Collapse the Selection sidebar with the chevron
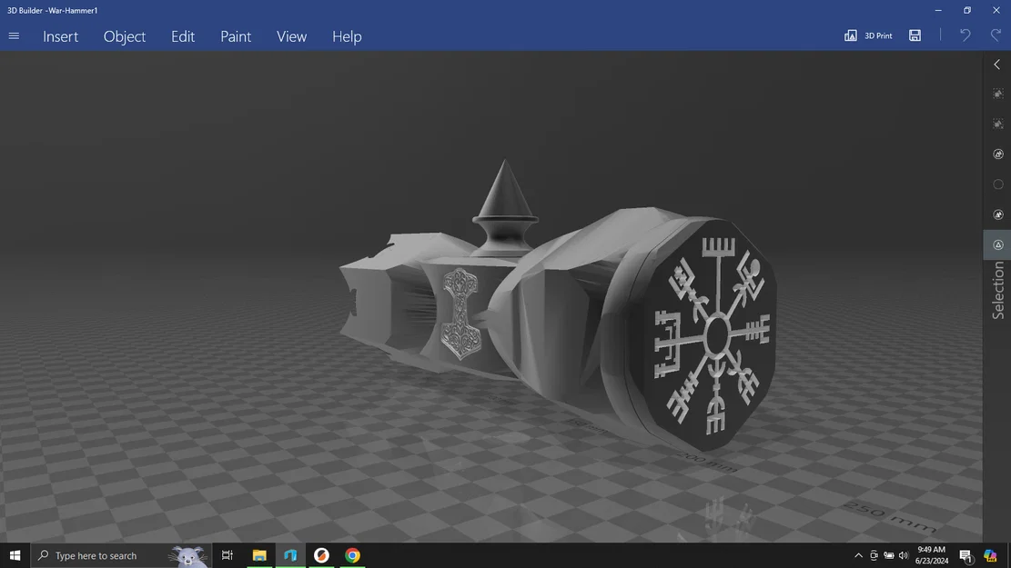1011x568 pixels. [996, 64]
